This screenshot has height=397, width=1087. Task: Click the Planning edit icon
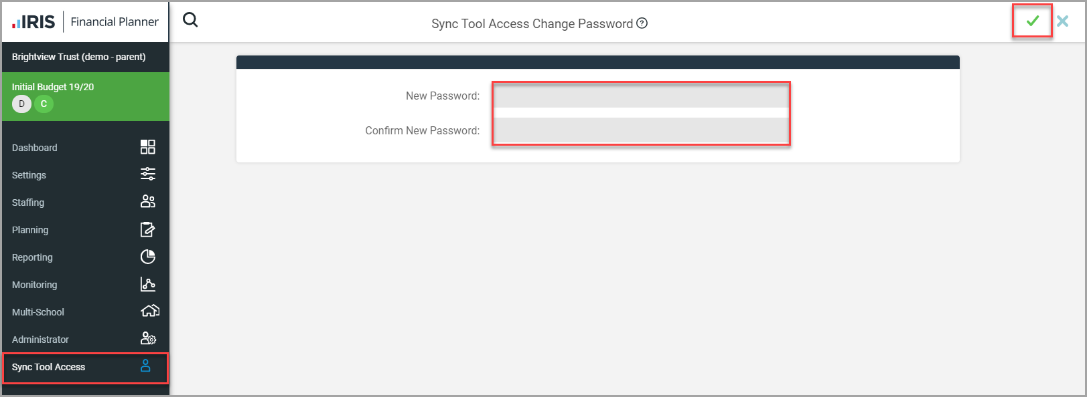tap(148, 229)
